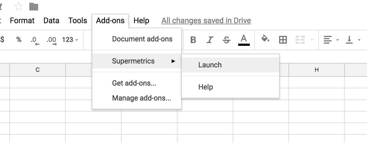Launch the Supermetrics add-on
The height and width of the screenshot is (143, 367).
[x=210, y=65]
